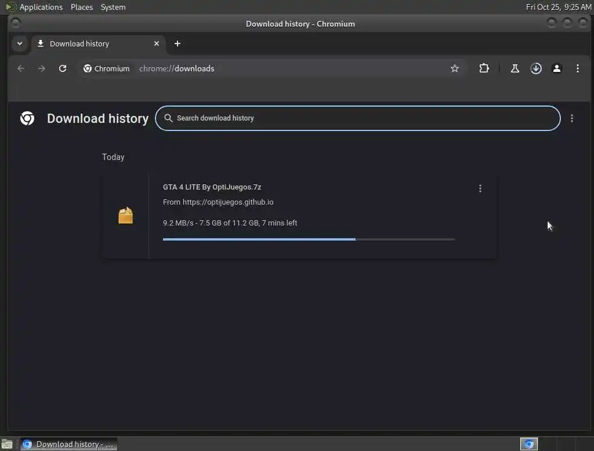Click GTA 4 LITE By OptiJuegos.7z file name
Image resolution: width=594 pixels, height=451 pixels.
point(212,187)
